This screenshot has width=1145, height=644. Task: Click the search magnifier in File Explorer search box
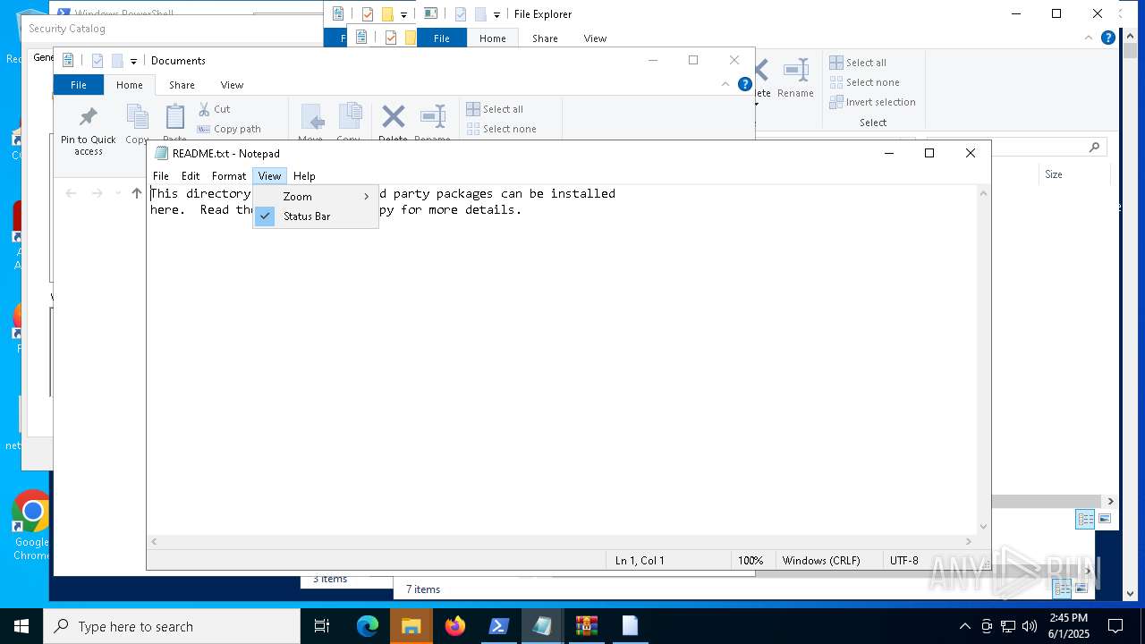point(1094,148)
